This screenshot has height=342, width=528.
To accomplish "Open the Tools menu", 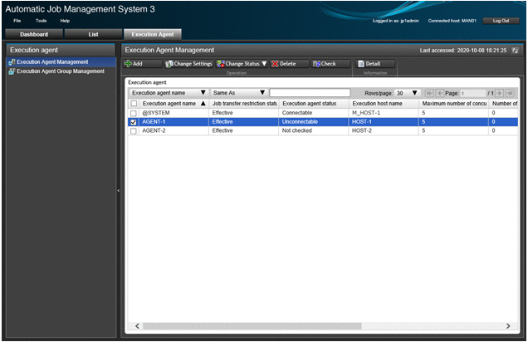I will tap(41, 21).
